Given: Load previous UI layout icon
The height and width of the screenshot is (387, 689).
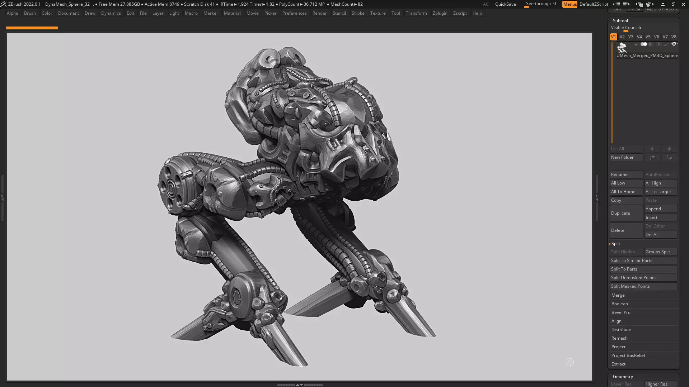Looking at the screenshot, I should click(639, 4).
